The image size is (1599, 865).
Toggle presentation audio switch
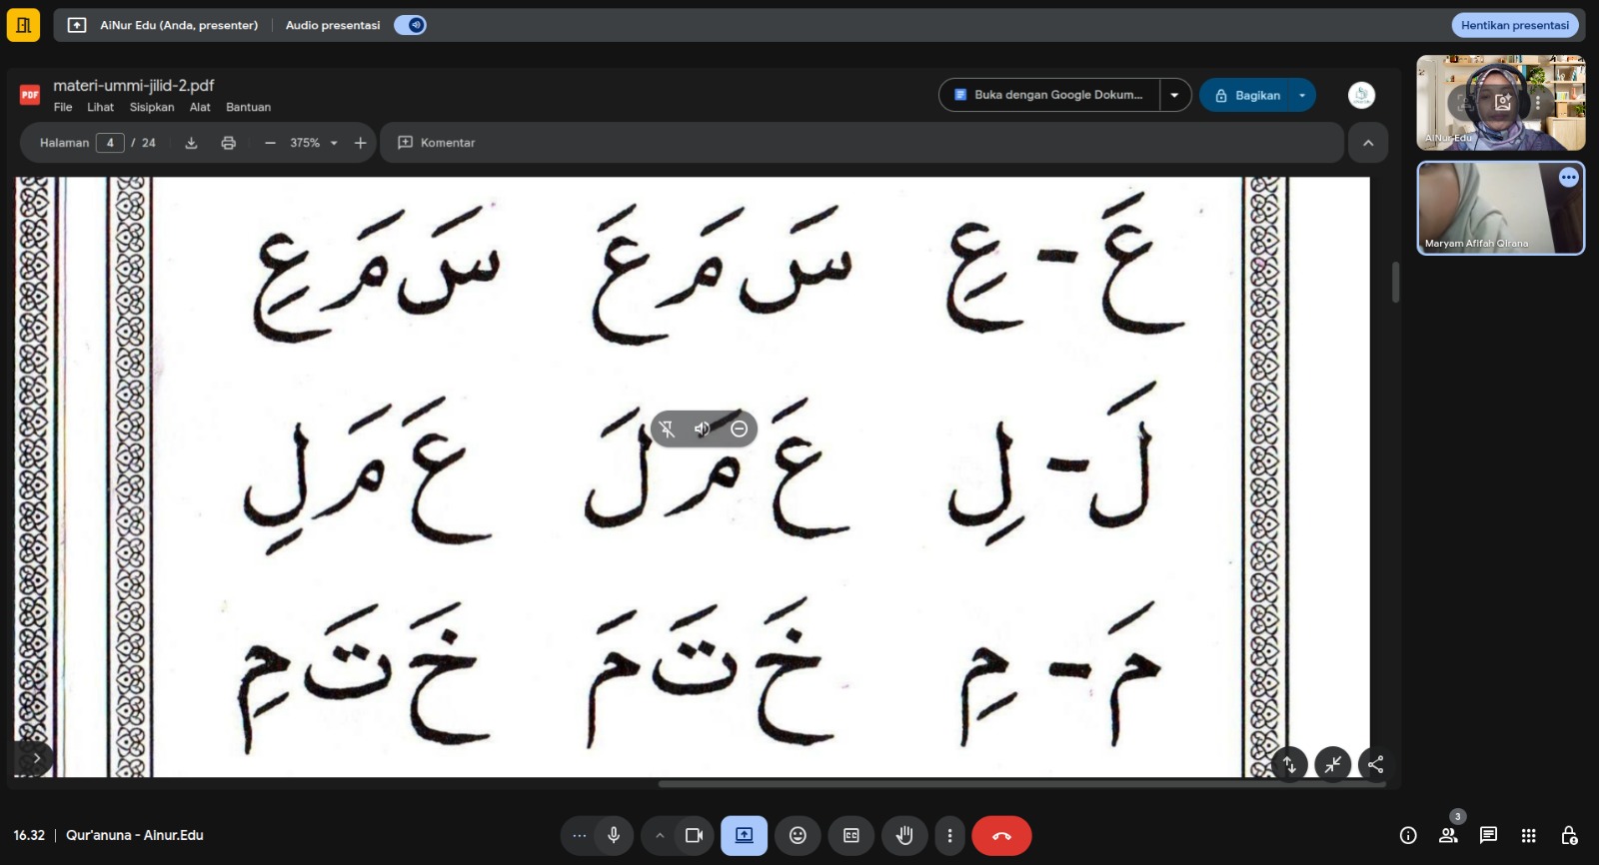(x=410, y=25)
